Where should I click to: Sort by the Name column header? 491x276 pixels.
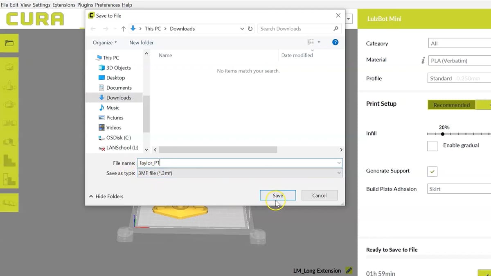point(165,55)
